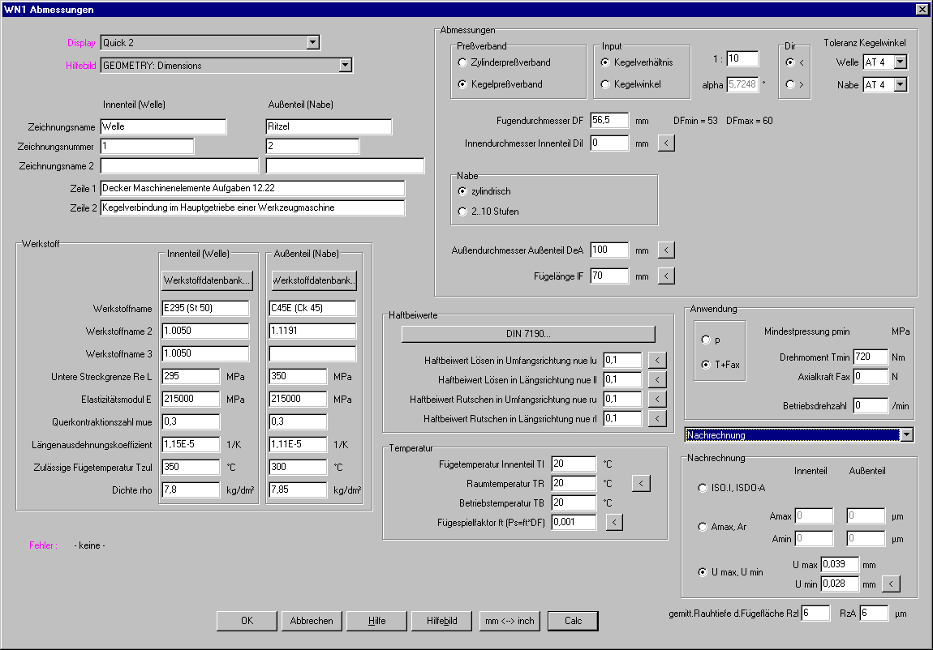933x650 pixels.
Task: Expand the Hilfebild GEOMETRY: Dimensions dropdown
Action: [x=345, y=66]
